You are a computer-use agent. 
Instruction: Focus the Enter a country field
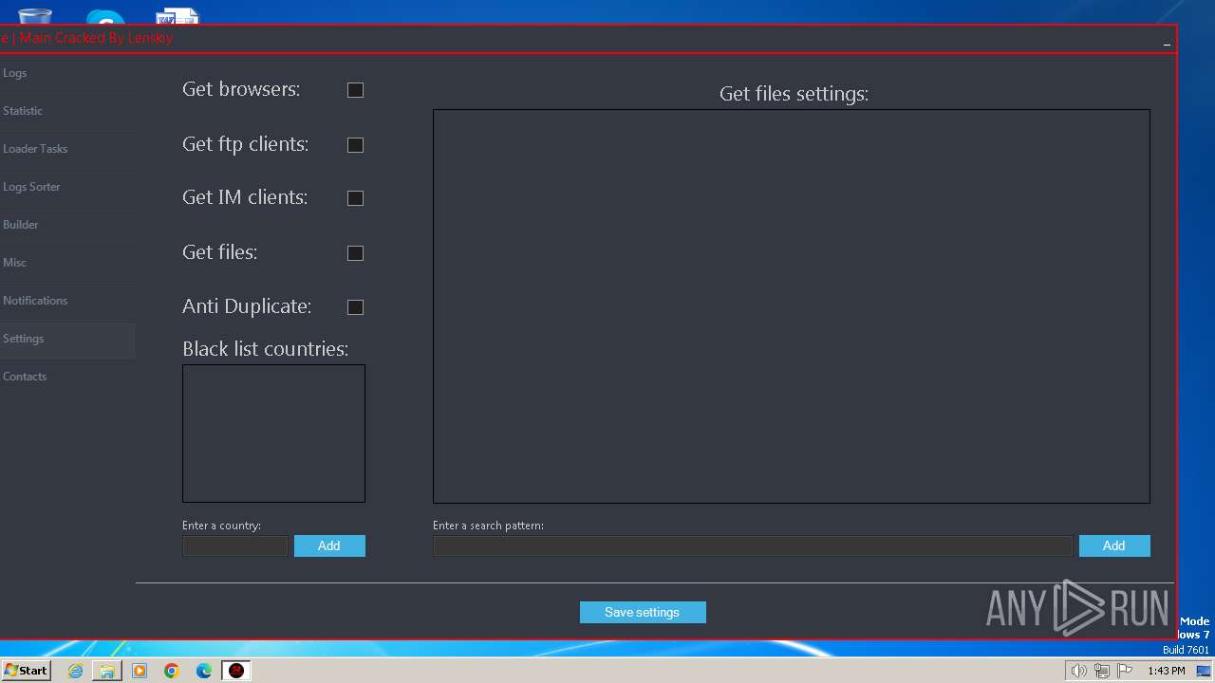tap(235, 545)
